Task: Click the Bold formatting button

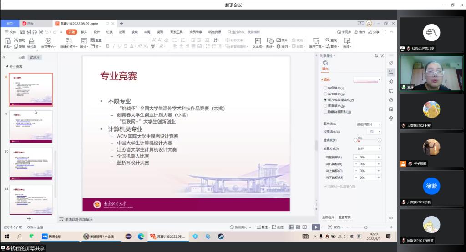Action: [x=107, y=46]
